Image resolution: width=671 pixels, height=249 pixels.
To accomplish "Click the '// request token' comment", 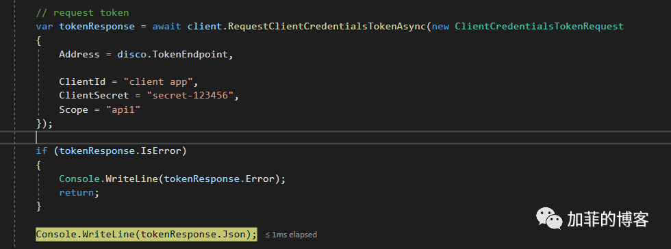I will click(x=82, y=12).
